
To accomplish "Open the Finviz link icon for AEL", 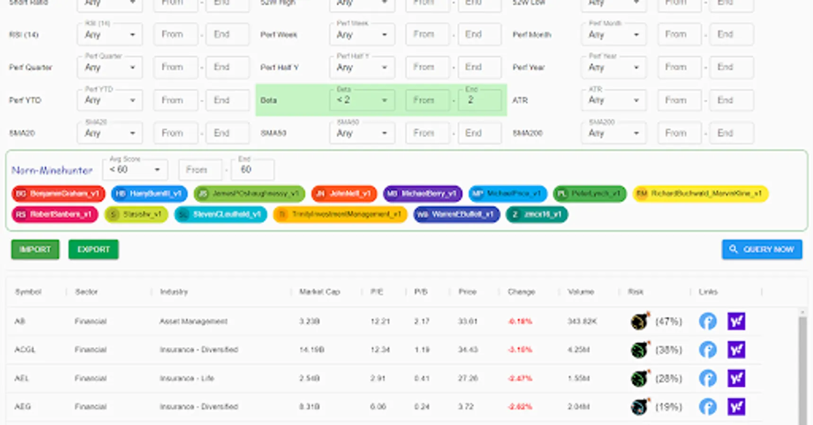I will 708,378.
